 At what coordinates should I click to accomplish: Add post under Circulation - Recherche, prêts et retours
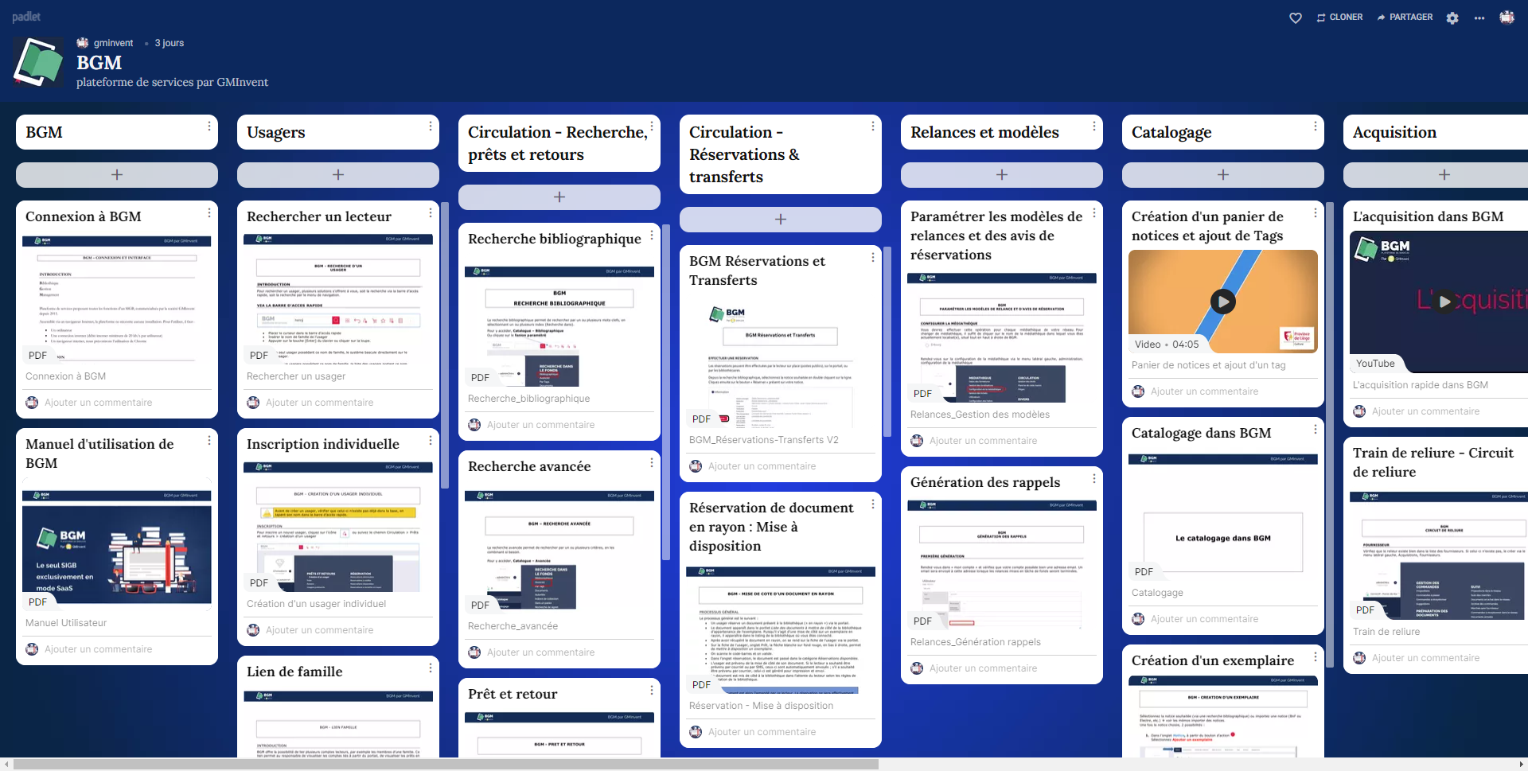(x=559, y=197)
